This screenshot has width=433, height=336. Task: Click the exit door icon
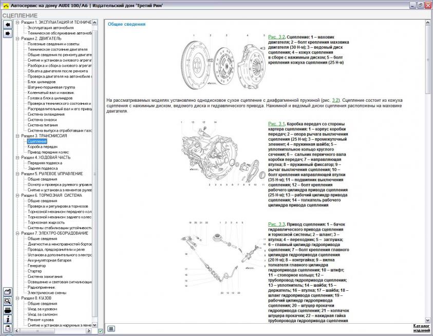8,328
